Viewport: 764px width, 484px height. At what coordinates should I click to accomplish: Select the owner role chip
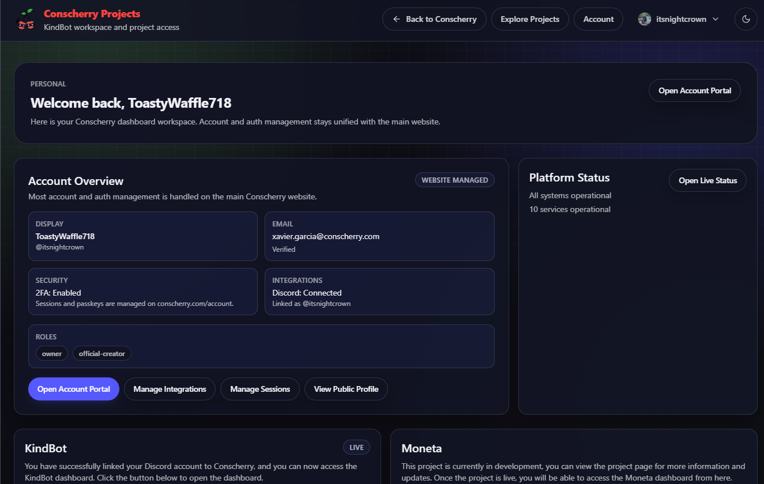point(52,353)
